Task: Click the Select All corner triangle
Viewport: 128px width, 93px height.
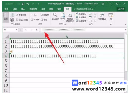Action: (7, 36)
